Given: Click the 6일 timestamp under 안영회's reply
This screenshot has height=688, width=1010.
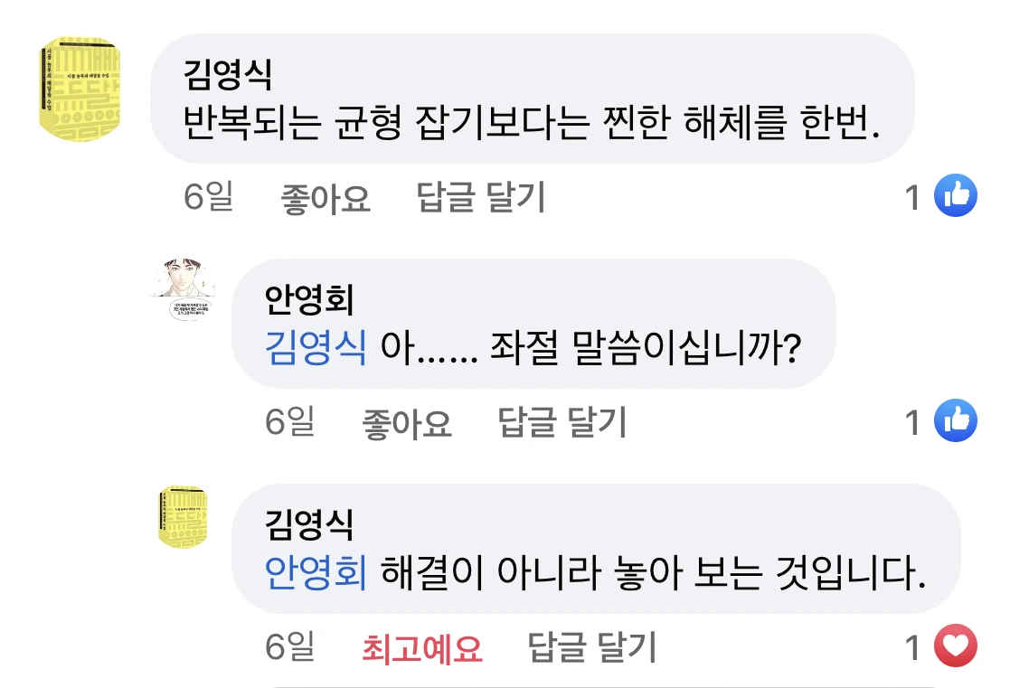Looking at the screenshot, I should (290, 422).
